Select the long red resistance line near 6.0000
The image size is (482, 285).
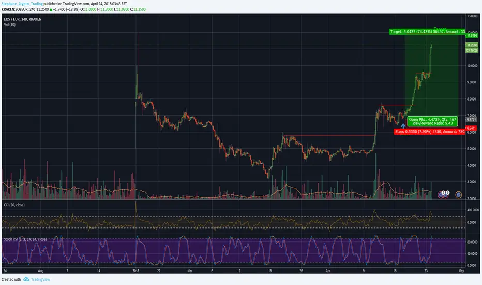(329, 136)
